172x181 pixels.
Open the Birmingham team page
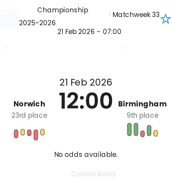142,104
